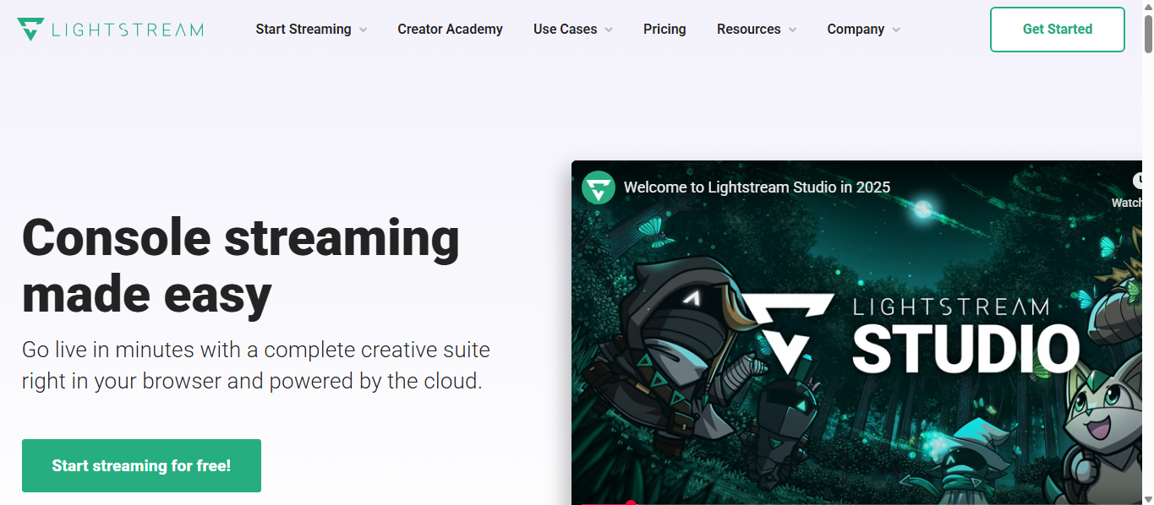
Task: Click the Watch later text link
Action: pos(1127,203)
